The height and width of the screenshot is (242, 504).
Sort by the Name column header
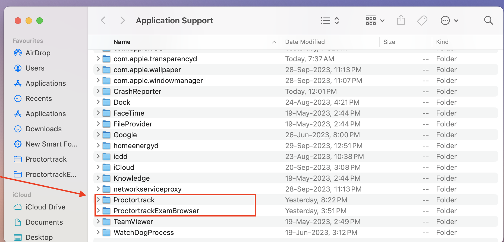click(x=122, y=42)
